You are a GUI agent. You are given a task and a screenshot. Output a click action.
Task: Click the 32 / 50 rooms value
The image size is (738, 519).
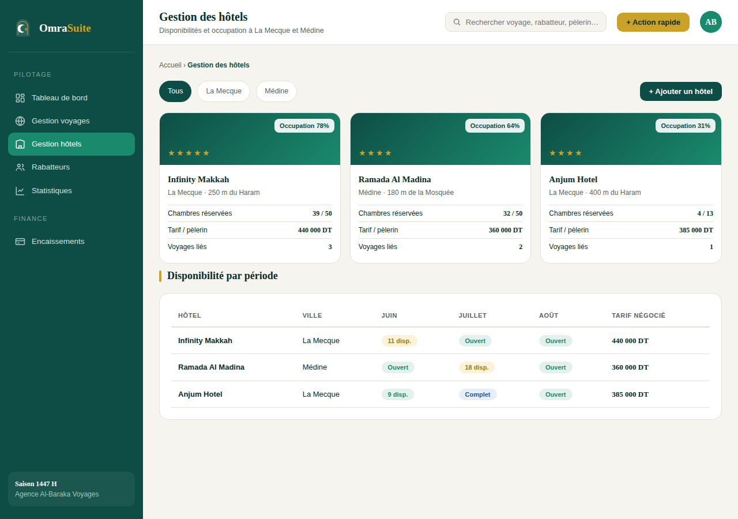[x=513, y=213]
